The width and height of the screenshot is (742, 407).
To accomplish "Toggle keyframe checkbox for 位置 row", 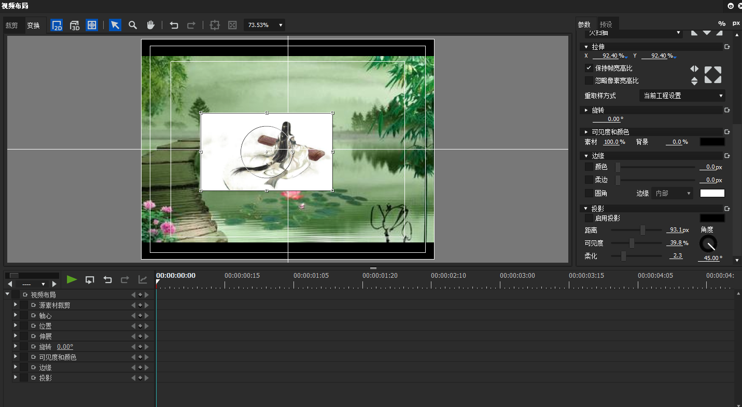I will (24, 326).
